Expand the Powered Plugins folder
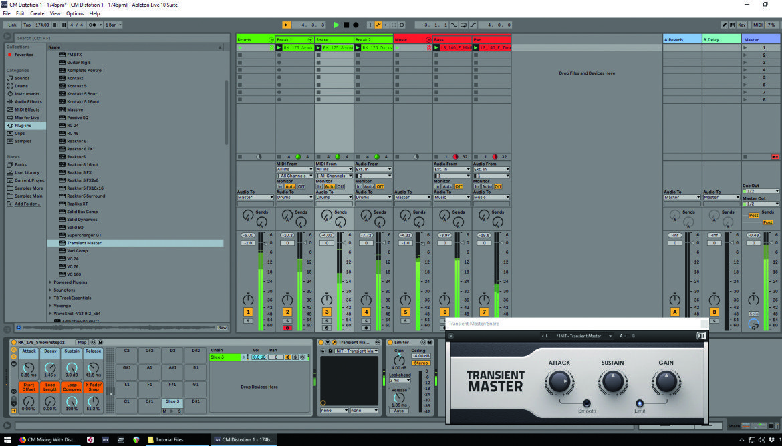 50,282
